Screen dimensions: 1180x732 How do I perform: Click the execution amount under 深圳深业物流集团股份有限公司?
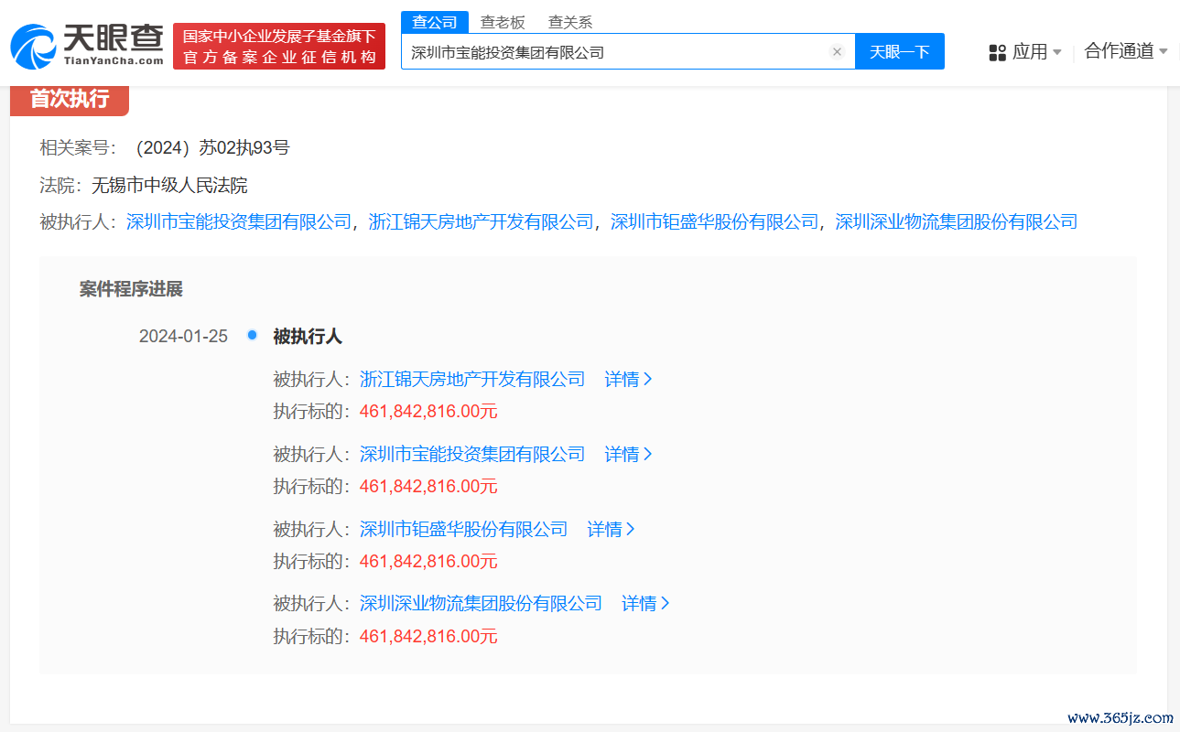point(428,636)
